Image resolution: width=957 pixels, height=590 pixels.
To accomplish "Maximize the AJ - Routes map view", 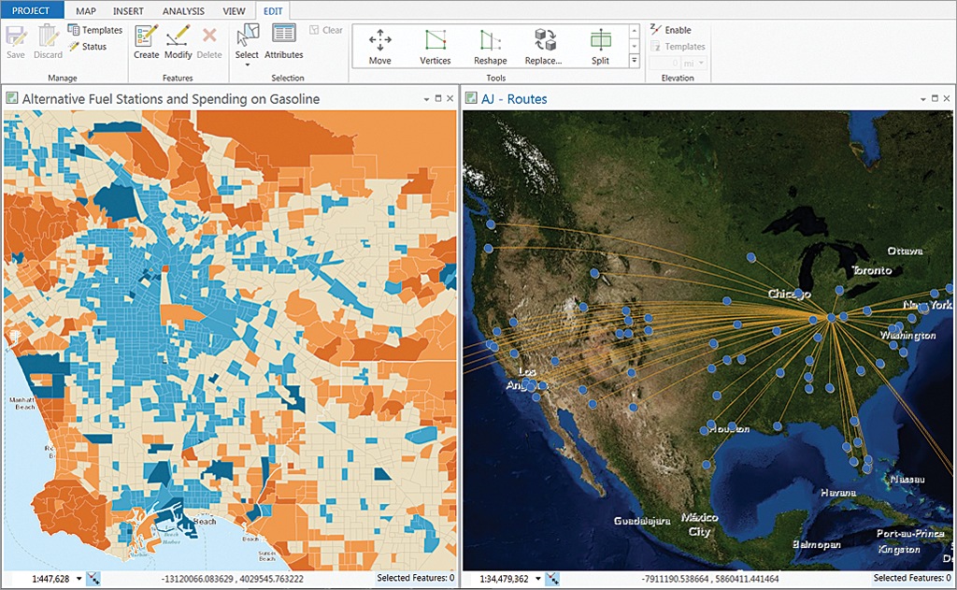I will 935,98.
